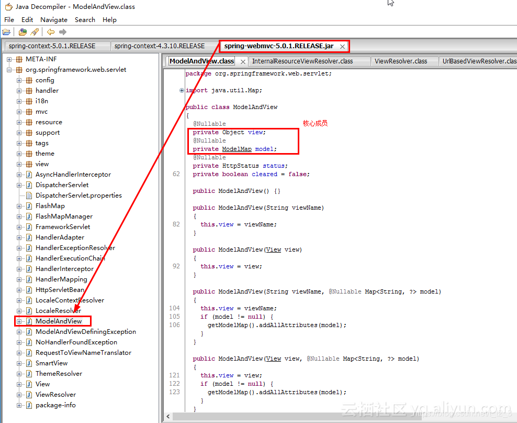Click the View class icon in tree
Screen dimensions: 517x423
click(x=29, y=384)
